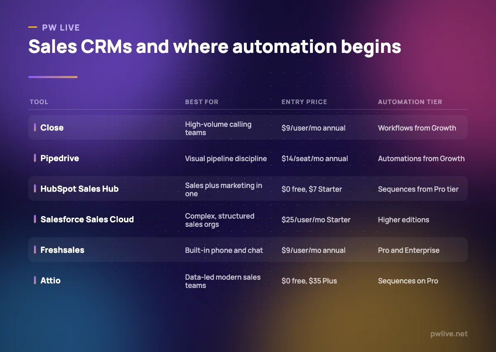The width and height of the screenshot is (496, 352).
Task: Click 'Workflows from Growth' cell
Action: [x=417, y=128]
